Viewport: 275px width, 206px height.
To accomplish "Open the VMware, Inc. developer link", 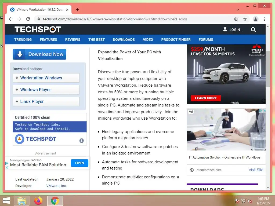I will pyautogui.click(x=56, y=186).
